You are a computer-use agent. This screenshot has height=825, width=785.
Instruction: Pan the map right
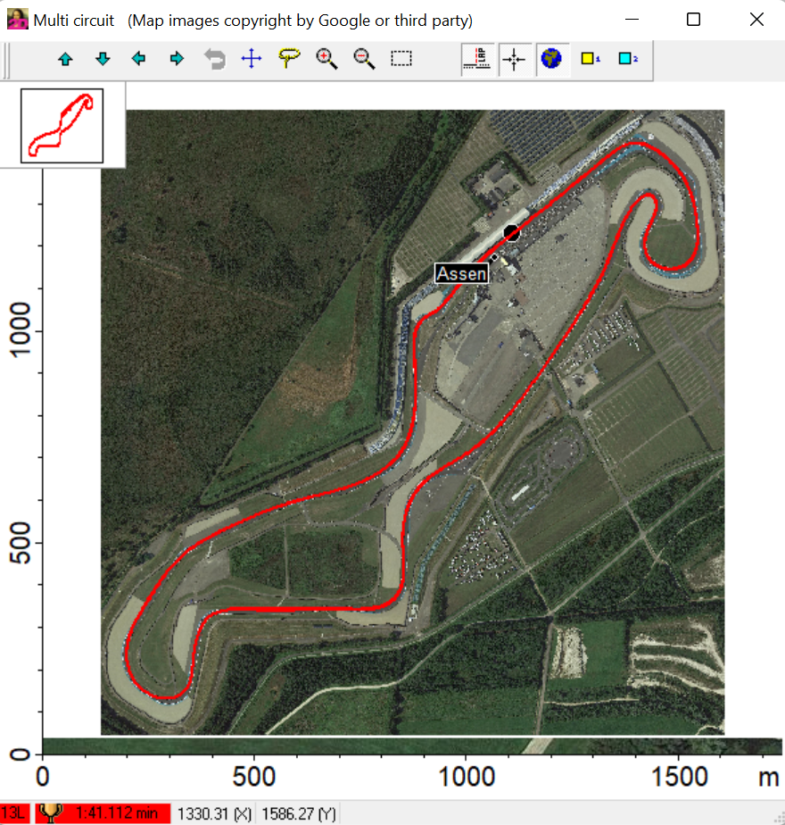pyautogui.click(x=177, y=59)
